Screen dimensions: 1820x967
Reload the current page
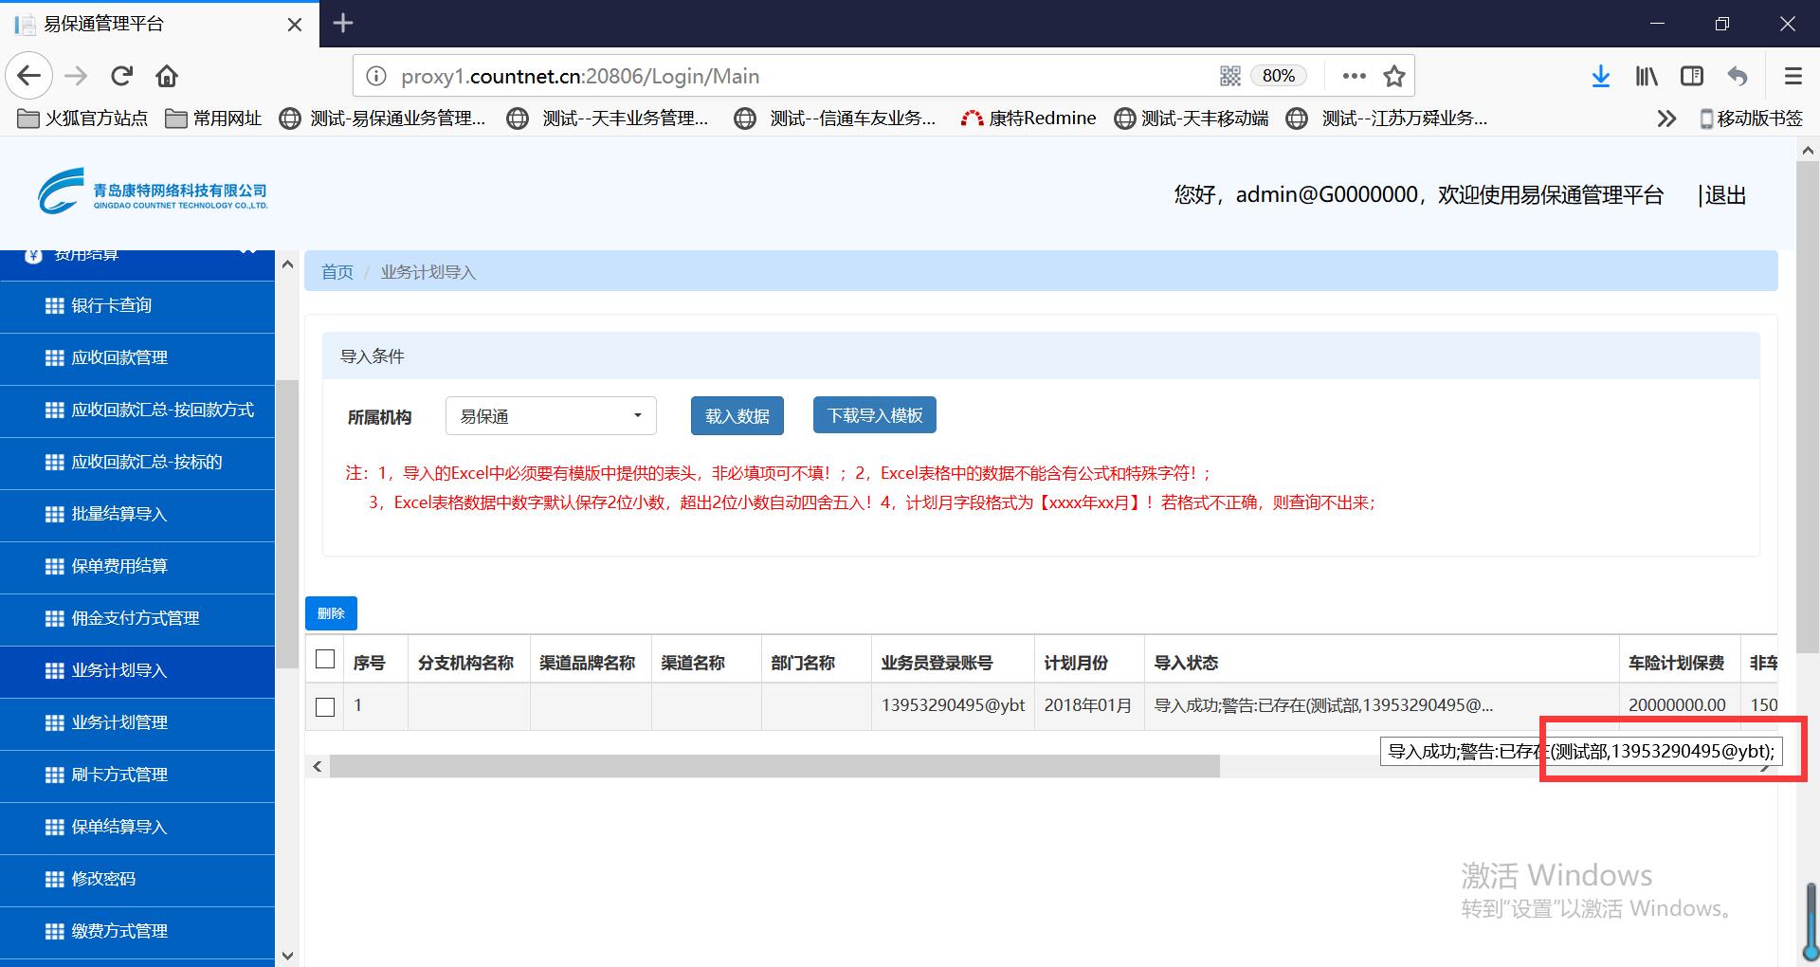(121, 76)
